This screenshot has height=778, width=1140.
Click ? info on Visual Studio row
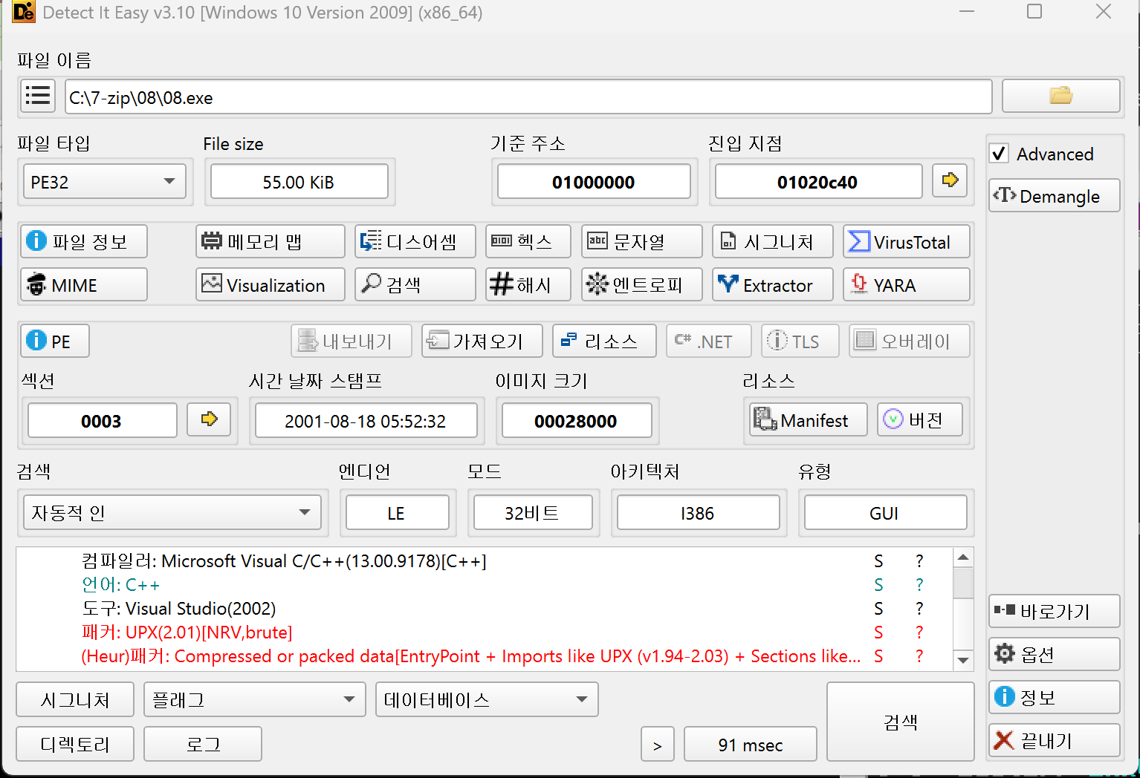(x=919, y=609)
